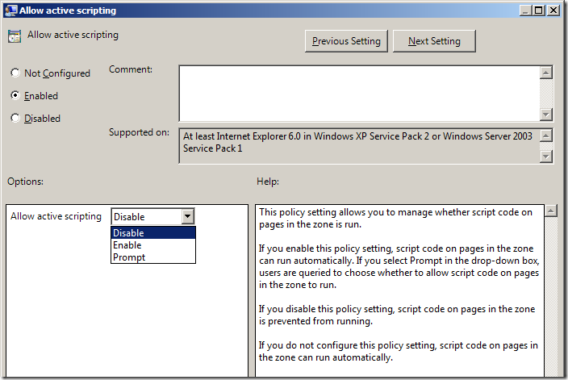Click help text 'If you do not configure'
This screenshot has height=380, width=568.
(308, 345)
